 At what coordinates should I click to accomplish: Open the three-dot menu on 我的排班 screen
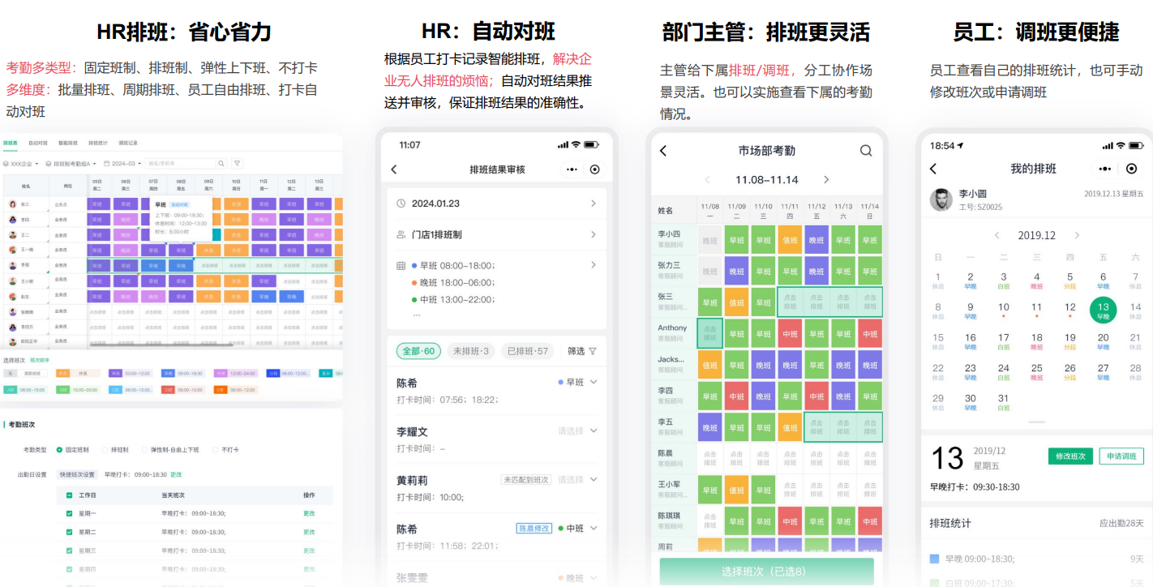click(x=1105, y=169)
